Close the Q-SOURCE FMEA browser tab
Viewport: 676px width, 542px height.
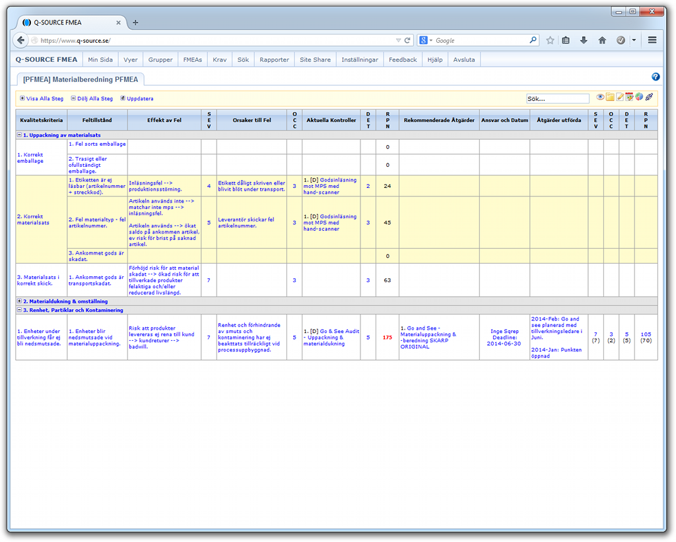119,22
